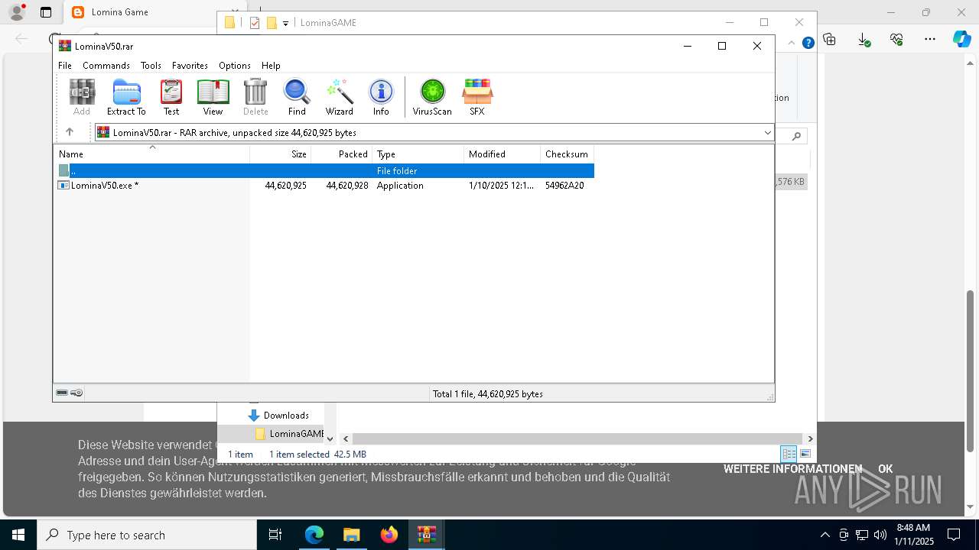Open Explorer help question mark icon
979x550 pixels.
tap(808, 44)
